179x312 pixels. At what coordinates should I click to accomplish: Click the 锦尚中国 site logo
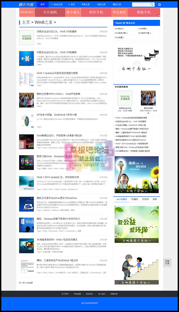click(x=26, y=4)
